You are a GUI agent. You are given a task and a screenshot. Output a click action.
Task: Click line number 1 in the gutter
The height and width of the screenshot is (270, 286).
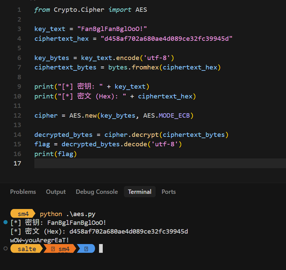coord(19,10)
